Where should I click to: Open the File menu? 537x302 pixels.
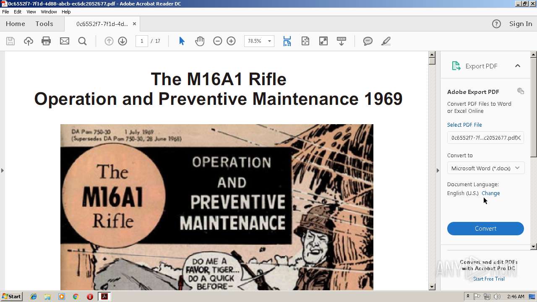tap(5, 12)
